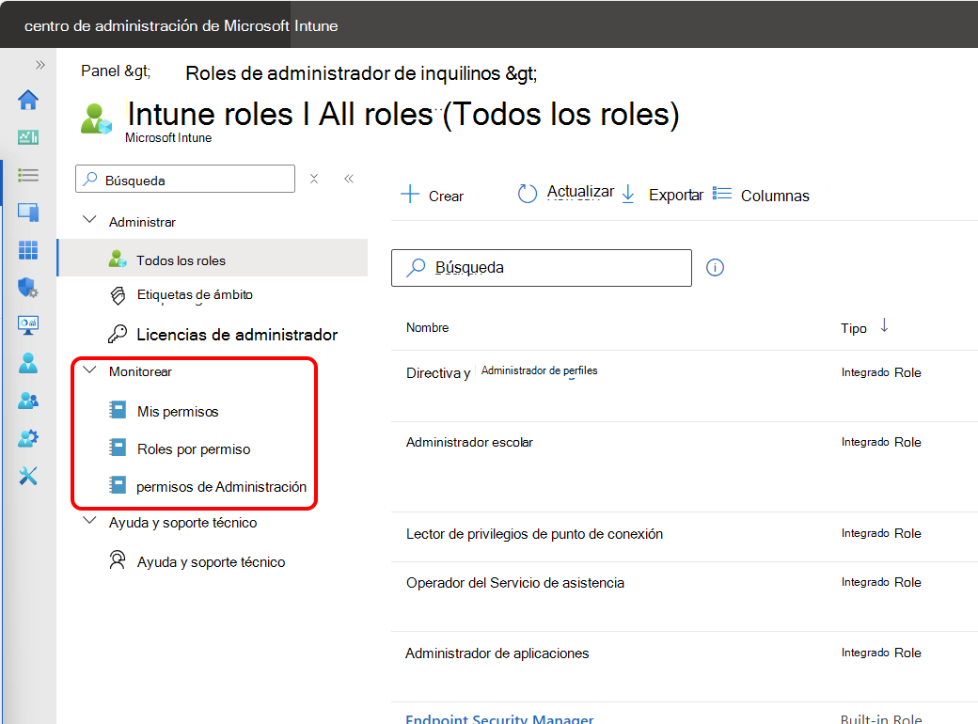Image resolution: width=978 pixels, height=724 pixels.
Task: Open the Groups icon in sidebar
Action: [x=28, y=401]
